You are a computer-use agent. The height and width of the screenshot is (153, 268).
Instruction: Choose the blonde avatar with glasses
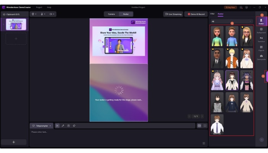click(247, 36)
